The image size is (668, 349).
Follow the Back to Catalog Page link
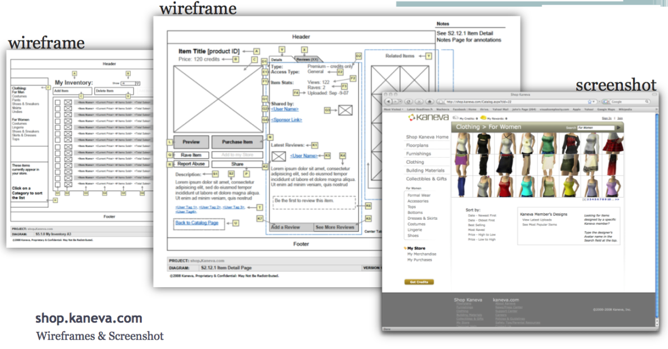[x=197, y=223]
